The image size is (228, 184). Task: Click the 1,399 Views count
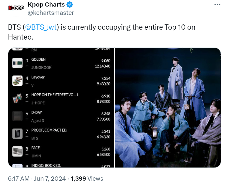(x=87, y=178)
